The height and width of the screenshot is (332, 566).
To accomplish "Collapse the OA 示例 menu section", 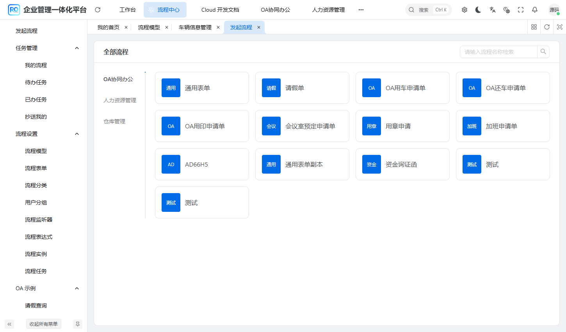I will click(x=77, y=288).
